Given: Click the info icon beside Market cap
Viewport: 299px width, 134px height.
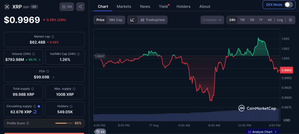Looking at the screenshot, I should point(53,37).
